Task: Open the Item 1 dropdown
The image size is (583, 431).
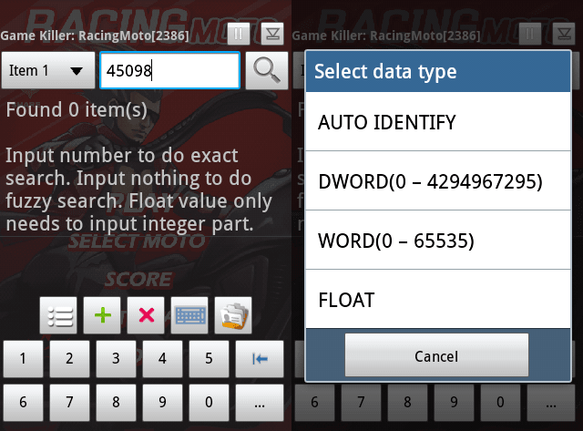Action: 48,70
